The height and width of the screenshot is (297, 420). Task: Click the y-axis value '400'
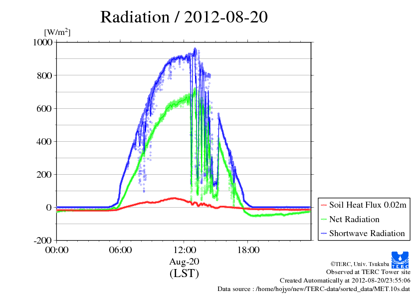point(44,142)
